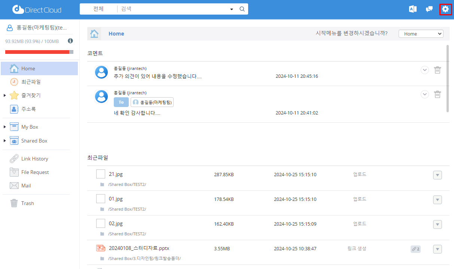Image resolution: width=454 pixels, height=269 pixels.
Task: Click the language translation icon in header
Action: [413, 9]
